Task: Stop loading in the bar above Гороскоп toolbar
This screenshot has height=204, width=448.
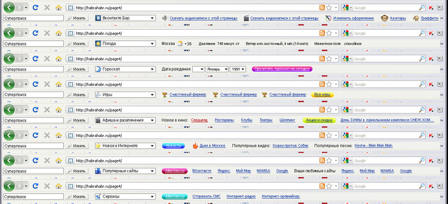Action: pos(47,58)
